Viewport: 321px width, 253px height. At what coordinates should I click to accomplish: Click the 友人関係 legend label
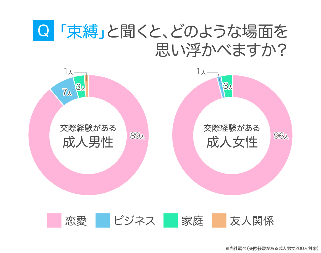tap(252, 221)
